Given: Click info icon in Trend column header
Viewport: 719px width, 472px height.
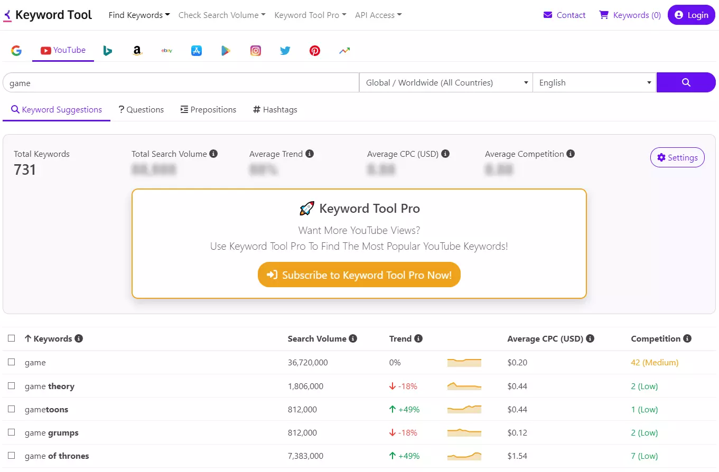Looking at the screenshot, I should point(418,338).
